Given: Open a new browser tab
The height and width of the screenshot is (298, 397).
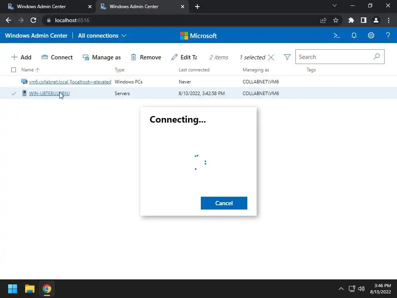Looking at the screenshot, I should tap(197, 7).
